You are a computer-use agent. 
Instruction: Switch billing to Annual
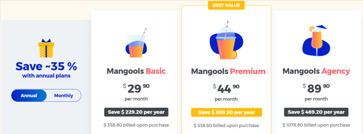[x=29, y=96]
